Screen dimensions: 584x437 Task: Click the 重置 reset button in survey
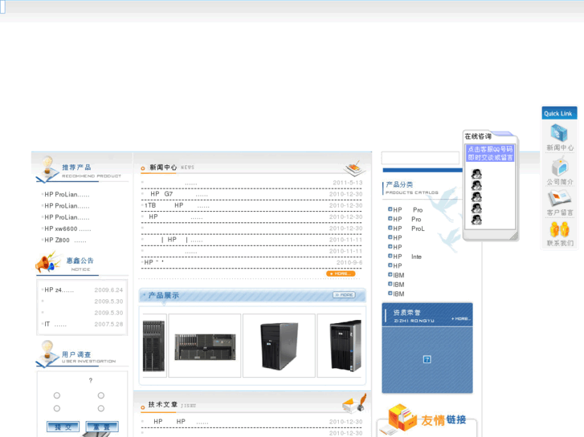pyautogui.click(x=102, y=427)
